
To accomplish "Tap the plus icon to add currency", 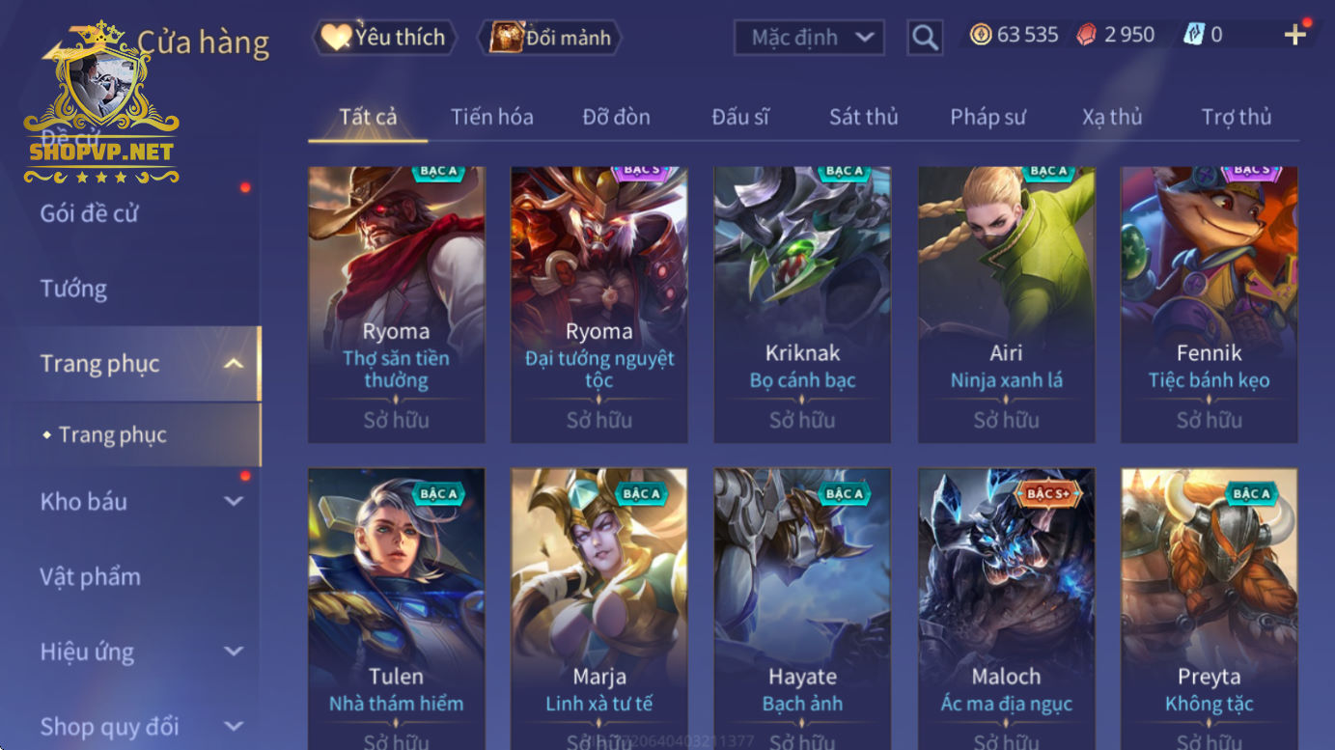I will 1294,35.
